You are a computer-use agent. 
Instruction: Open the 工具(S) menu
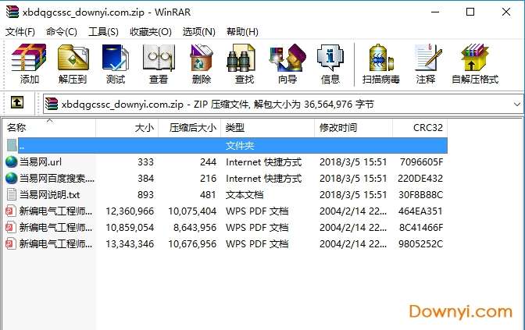tap(103, 32)
